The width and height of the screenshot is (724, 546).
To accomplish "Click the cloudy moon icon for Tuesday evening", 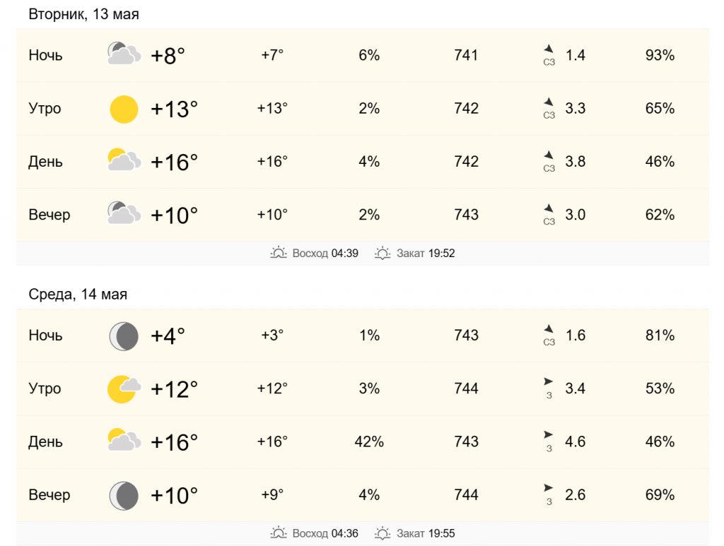I will 124,213.
